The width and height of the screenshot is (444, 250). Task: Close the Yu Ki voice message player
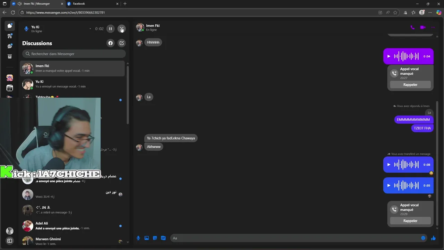click(x=121, y=28)
